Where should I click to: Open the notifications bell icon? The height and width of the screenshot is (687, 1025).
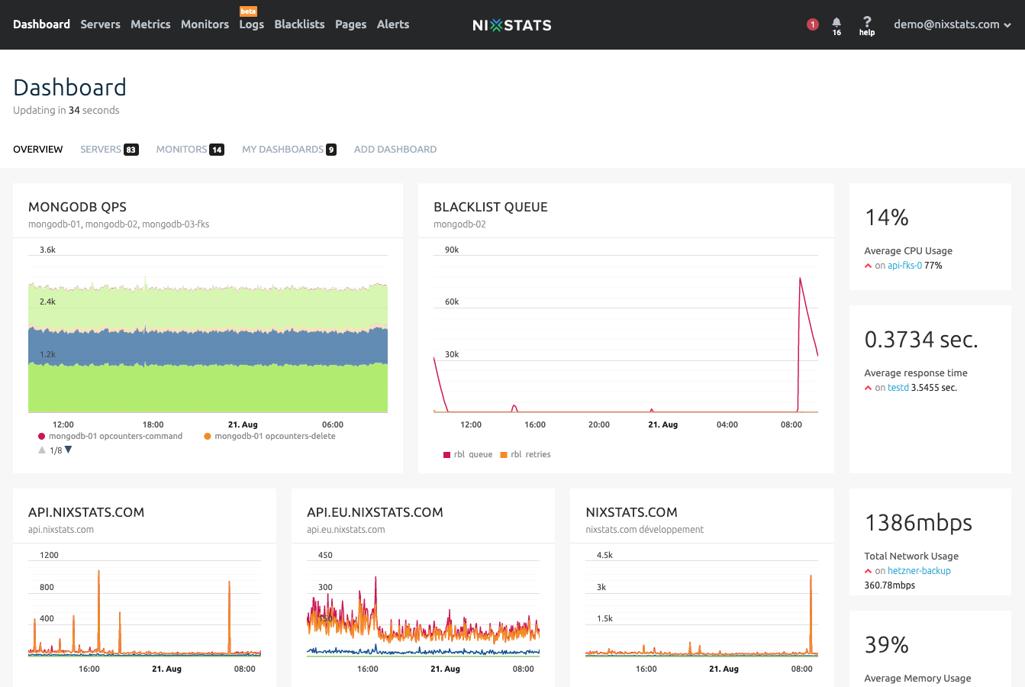click(x=836, y=23)
